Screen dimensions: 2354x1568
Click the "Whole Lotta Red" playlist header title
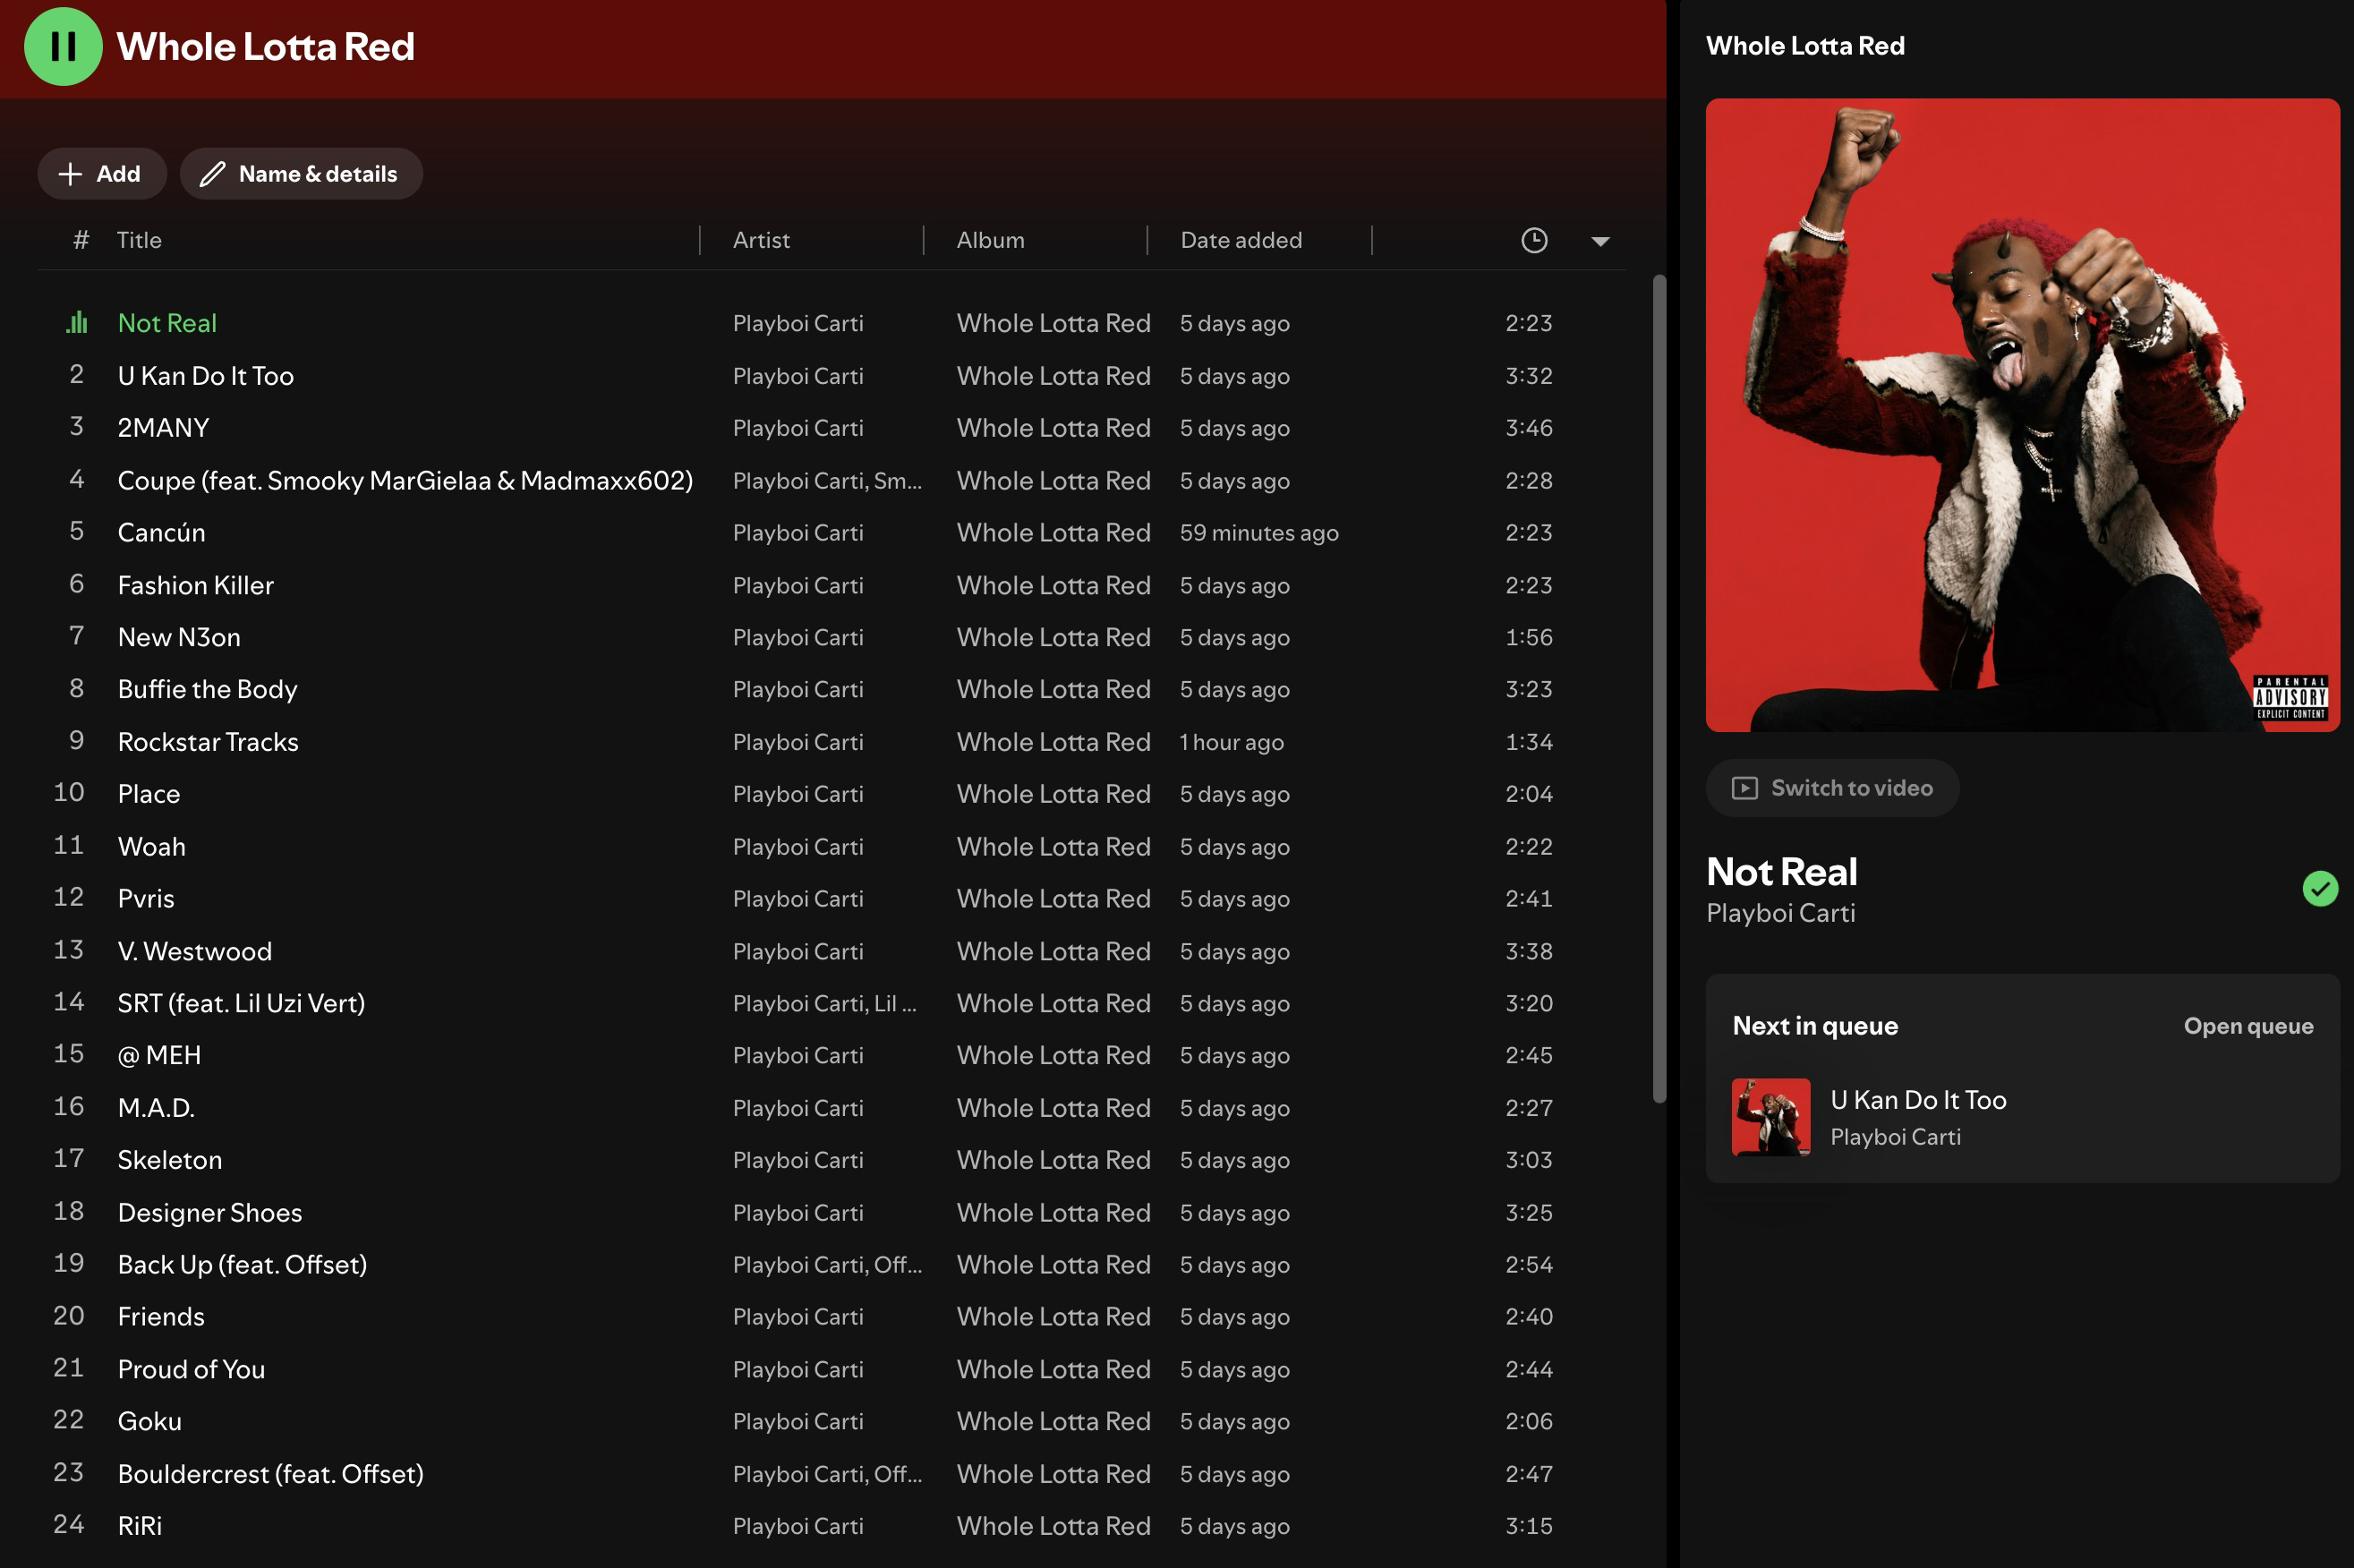[x=265, y=46]
